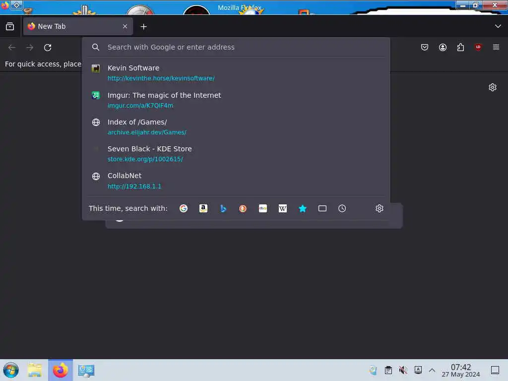Open the Extensions puzzle icon

[460, 47]
